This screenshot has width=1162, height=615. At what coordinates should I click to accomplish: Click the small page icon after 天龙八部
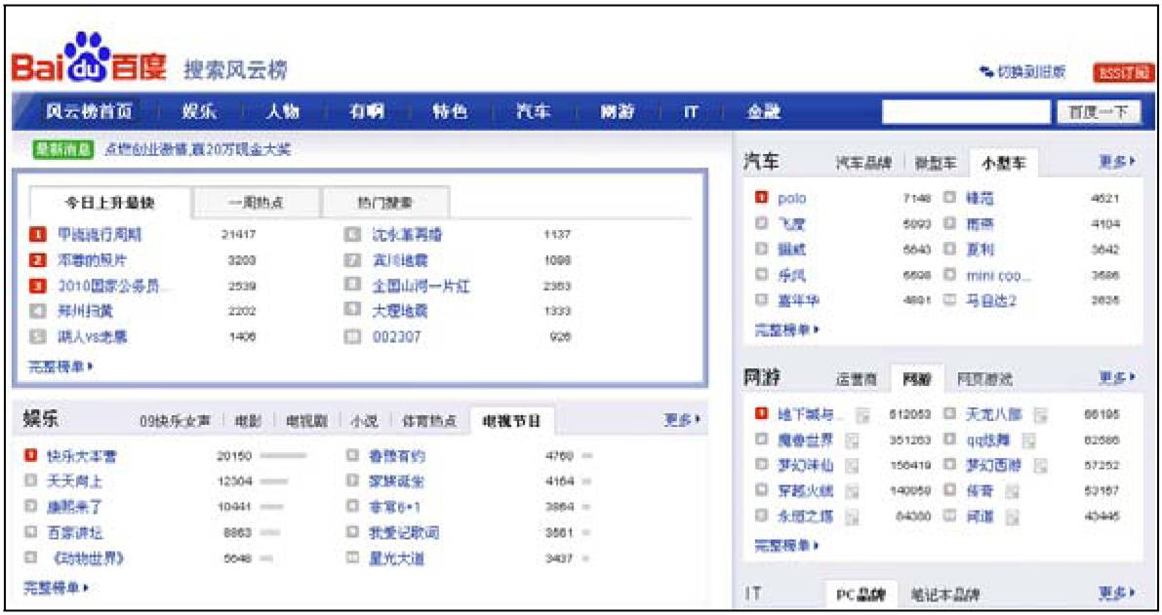click(x=1040, y=415)
